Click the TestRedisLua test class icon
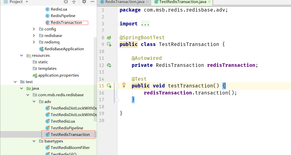 click(48, 121)
